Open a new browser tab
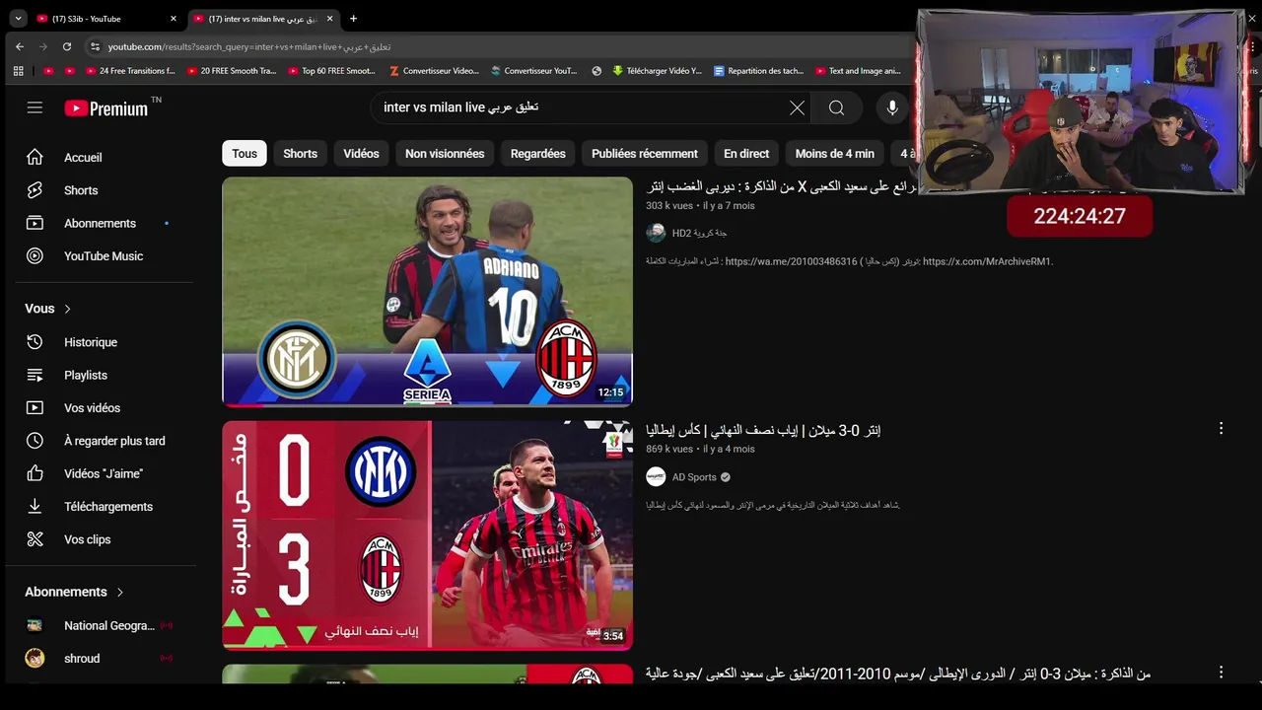Screen dimensions: 1262x710 (353, 18)
